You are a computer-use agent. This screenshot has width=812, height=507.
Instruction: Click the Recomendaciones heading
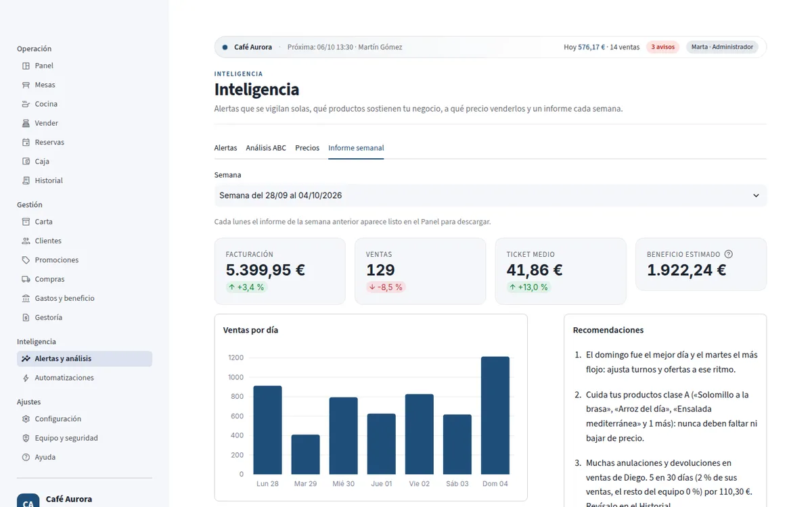pos(608,331)
